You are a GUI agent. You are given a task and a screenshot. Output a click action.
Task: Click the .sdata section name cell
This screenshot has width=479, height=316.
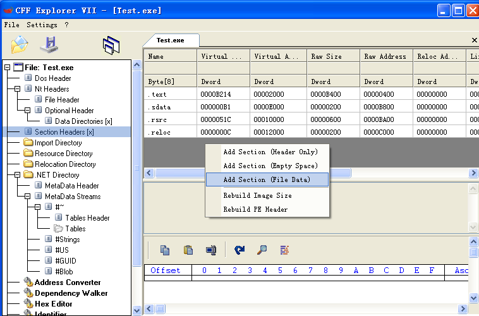point(171,107)
